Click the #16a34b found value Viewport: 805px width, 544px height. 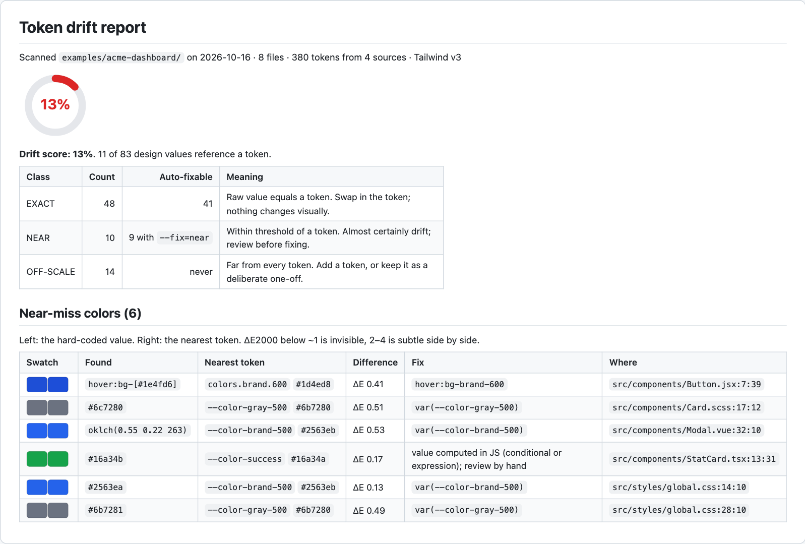[105, 459]
